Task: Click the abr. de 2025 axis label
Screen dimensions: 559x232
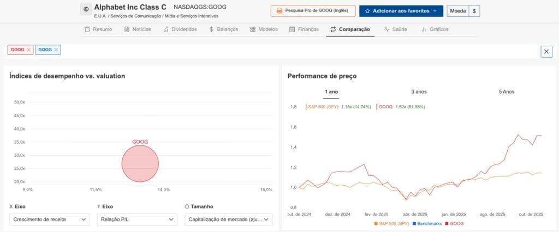Action: point(415,214)
